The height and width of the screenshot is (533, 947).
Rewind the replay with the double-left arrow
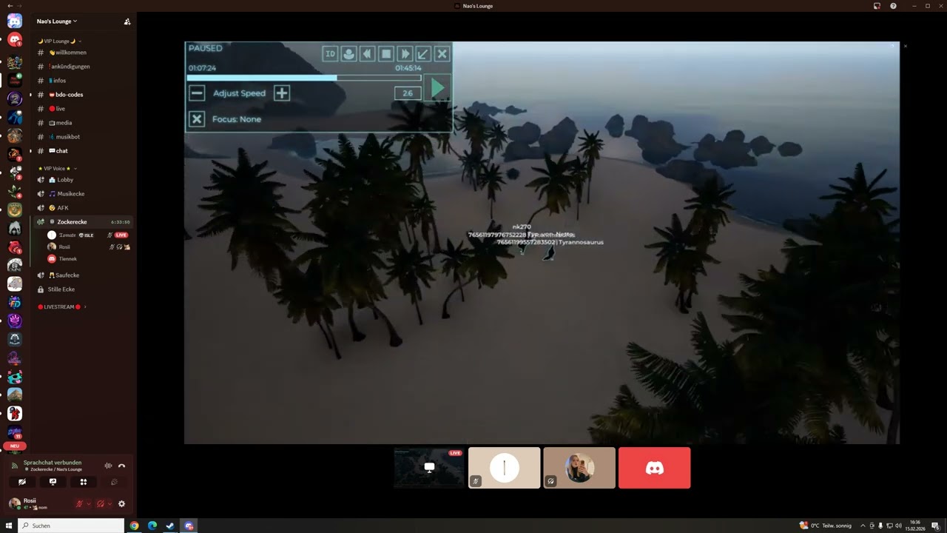click(367, 54)
